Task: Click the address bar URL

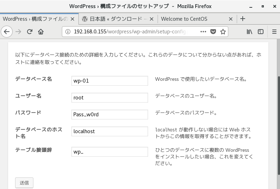Action: coord(131,32)
